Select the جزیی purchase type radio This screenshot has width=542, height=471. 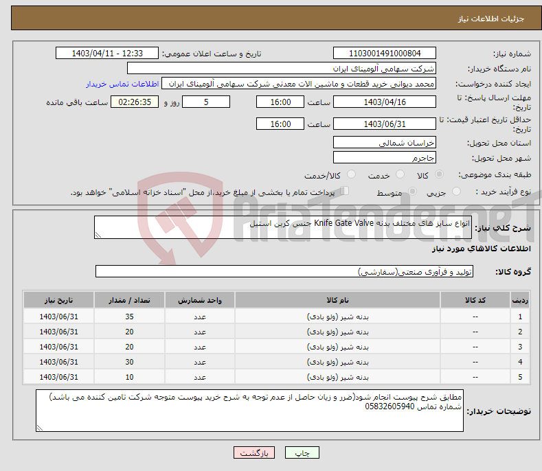(x=456, y=192)
